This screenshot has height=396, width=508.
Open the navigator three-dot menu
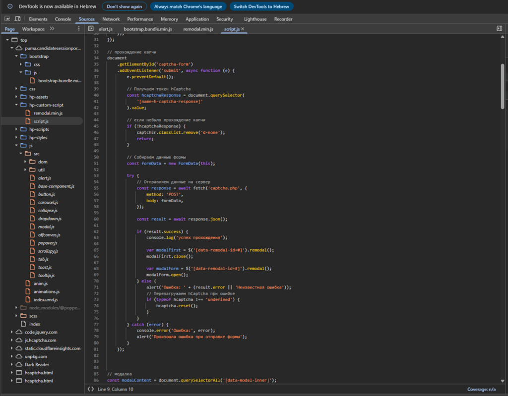coord(79,29)
